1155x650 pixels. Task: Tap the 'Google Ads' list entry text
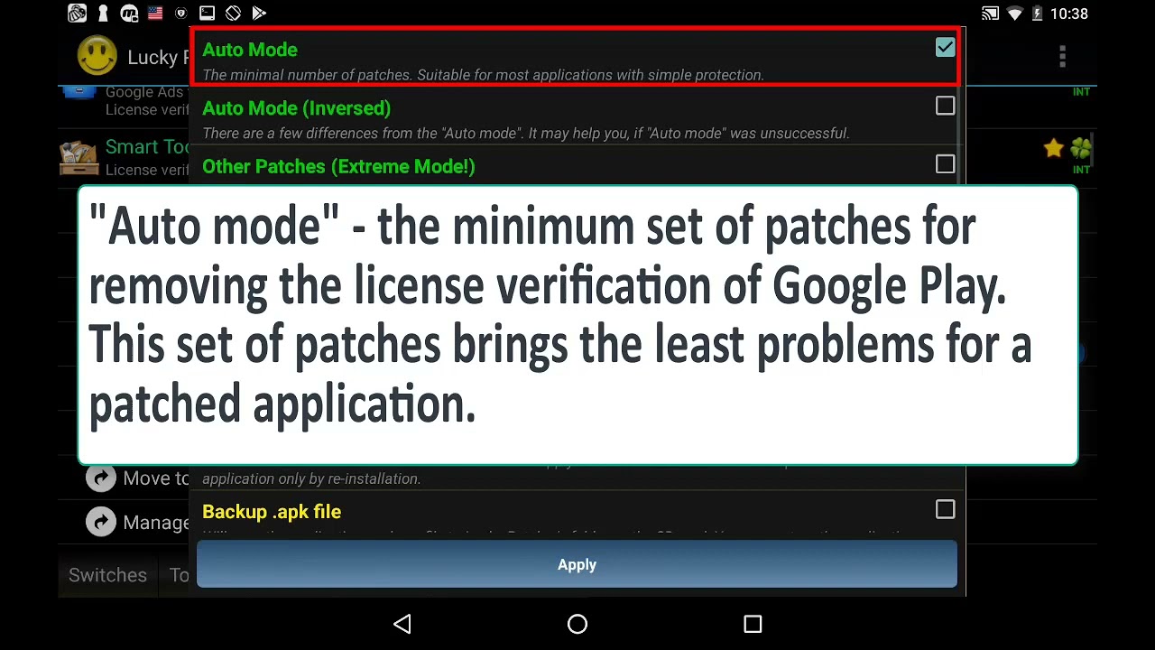pyautogui.click(x=144, y=92)
